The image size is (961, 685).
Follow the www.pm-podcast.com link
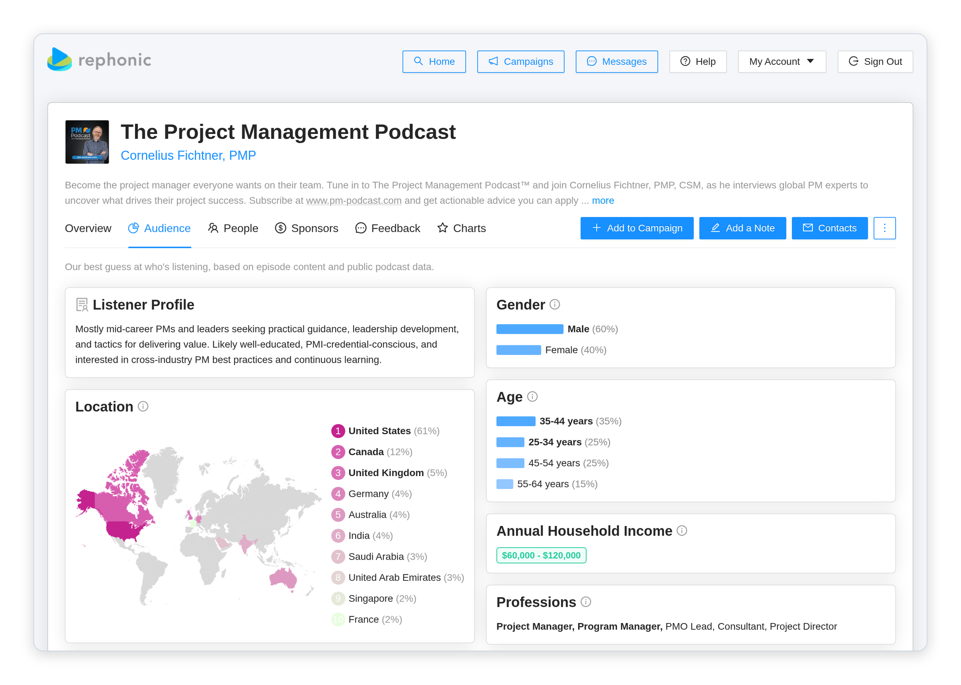click(x=354, y=200)
